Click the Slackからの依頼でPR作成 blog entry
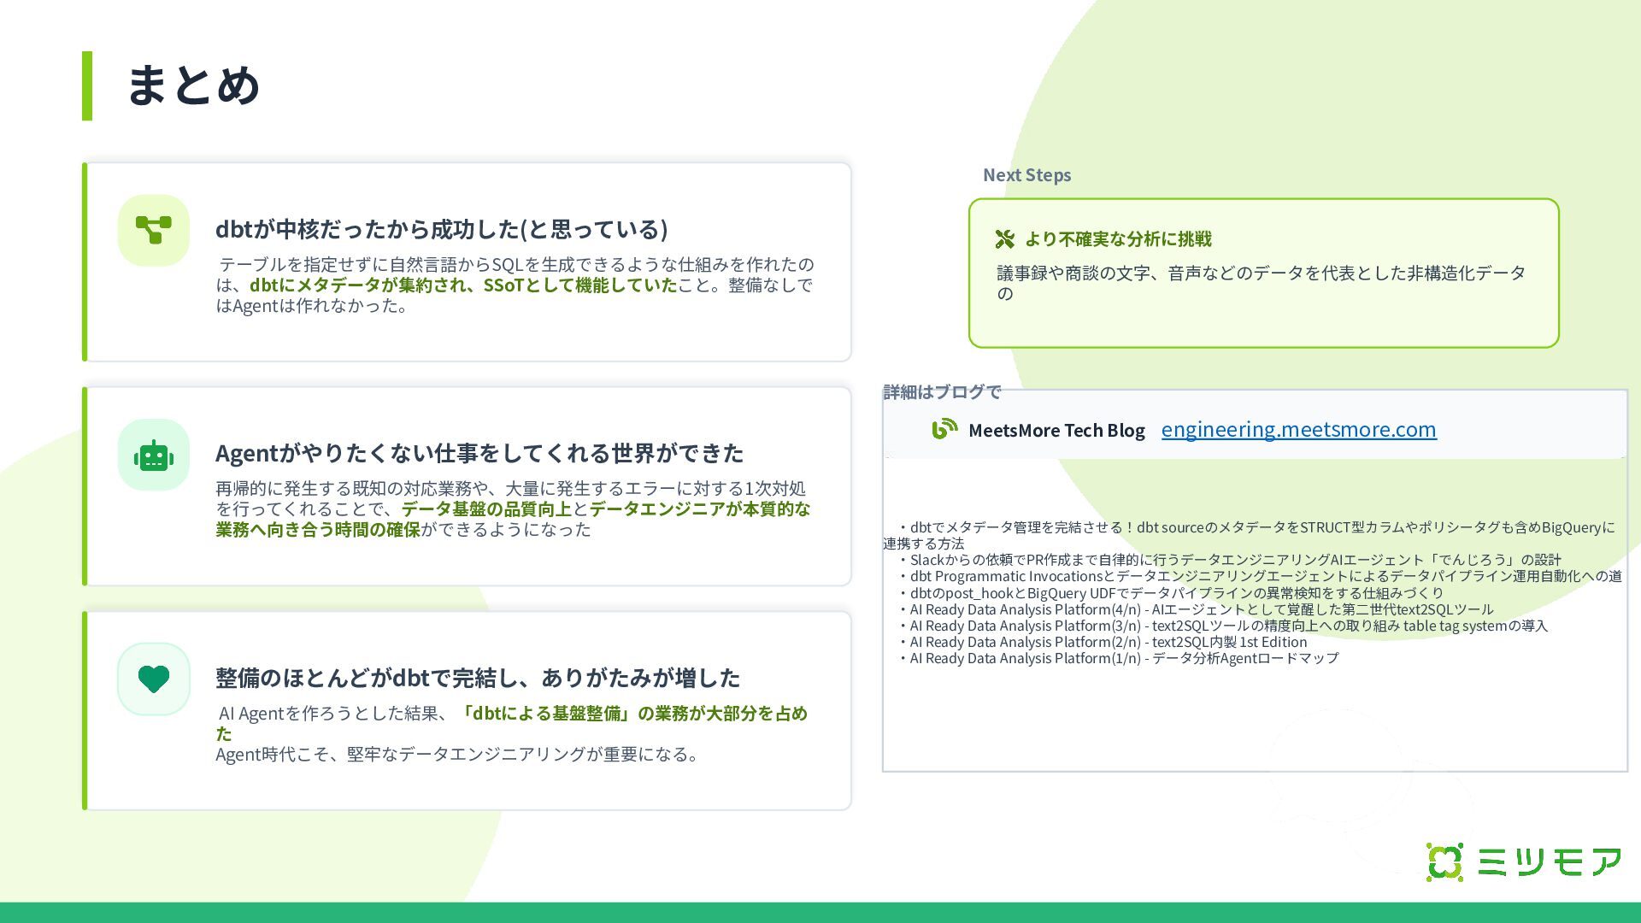 pyautogui.click(x=1235, y=560)
